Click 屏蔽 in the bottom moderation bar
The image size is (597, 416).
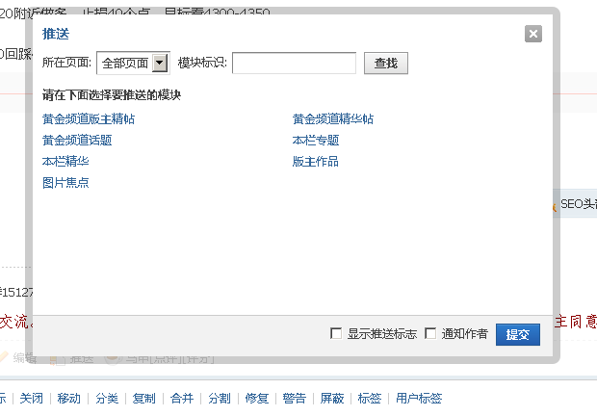(332, 399)
